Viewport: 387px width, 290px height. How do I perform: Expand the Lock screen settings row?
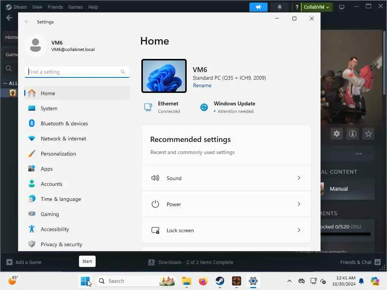click(226, 230)
